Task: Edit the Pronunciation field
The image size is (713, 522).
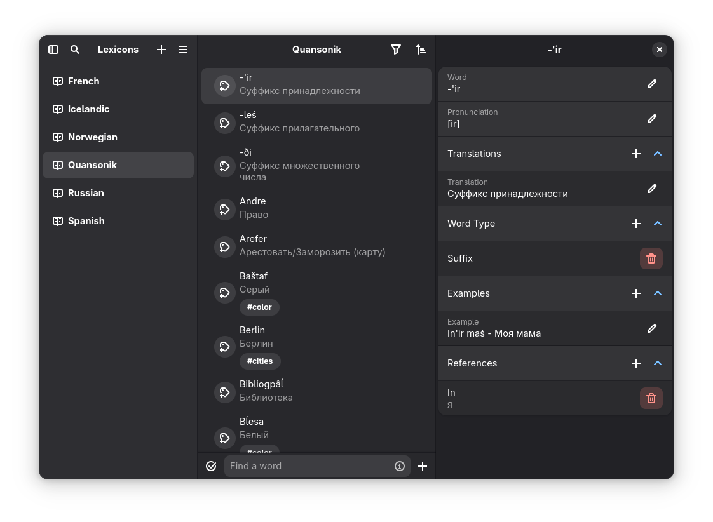Action: click(x=651, y=119)
